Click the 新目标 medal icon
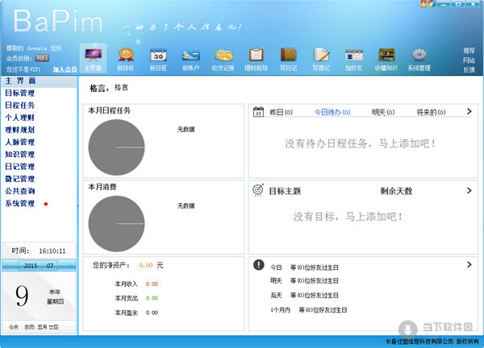Image resolution: width=484 pixels, height=348 pixels. coord(126,55)
